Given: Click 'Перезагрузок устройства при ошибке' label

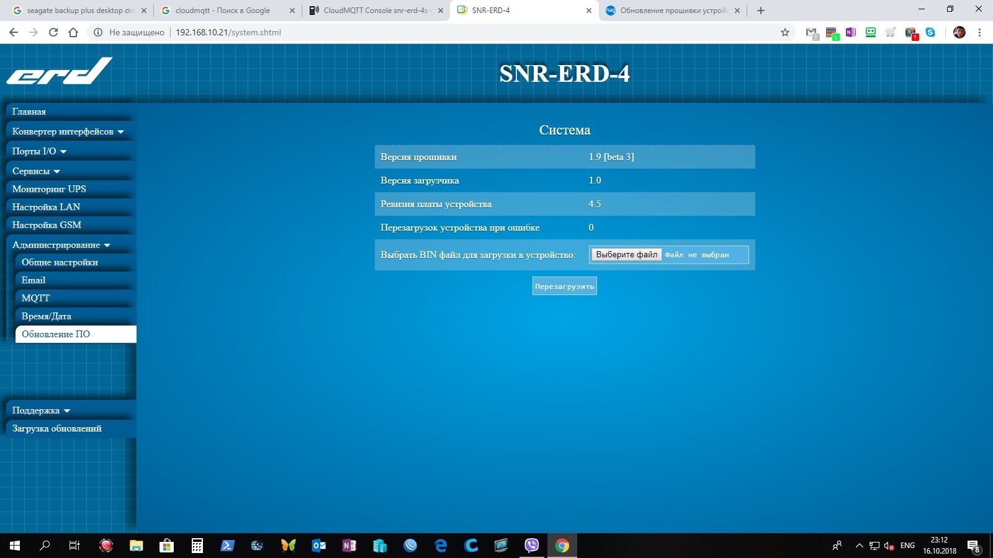Looking at the screenshot, I should (460, 228).
